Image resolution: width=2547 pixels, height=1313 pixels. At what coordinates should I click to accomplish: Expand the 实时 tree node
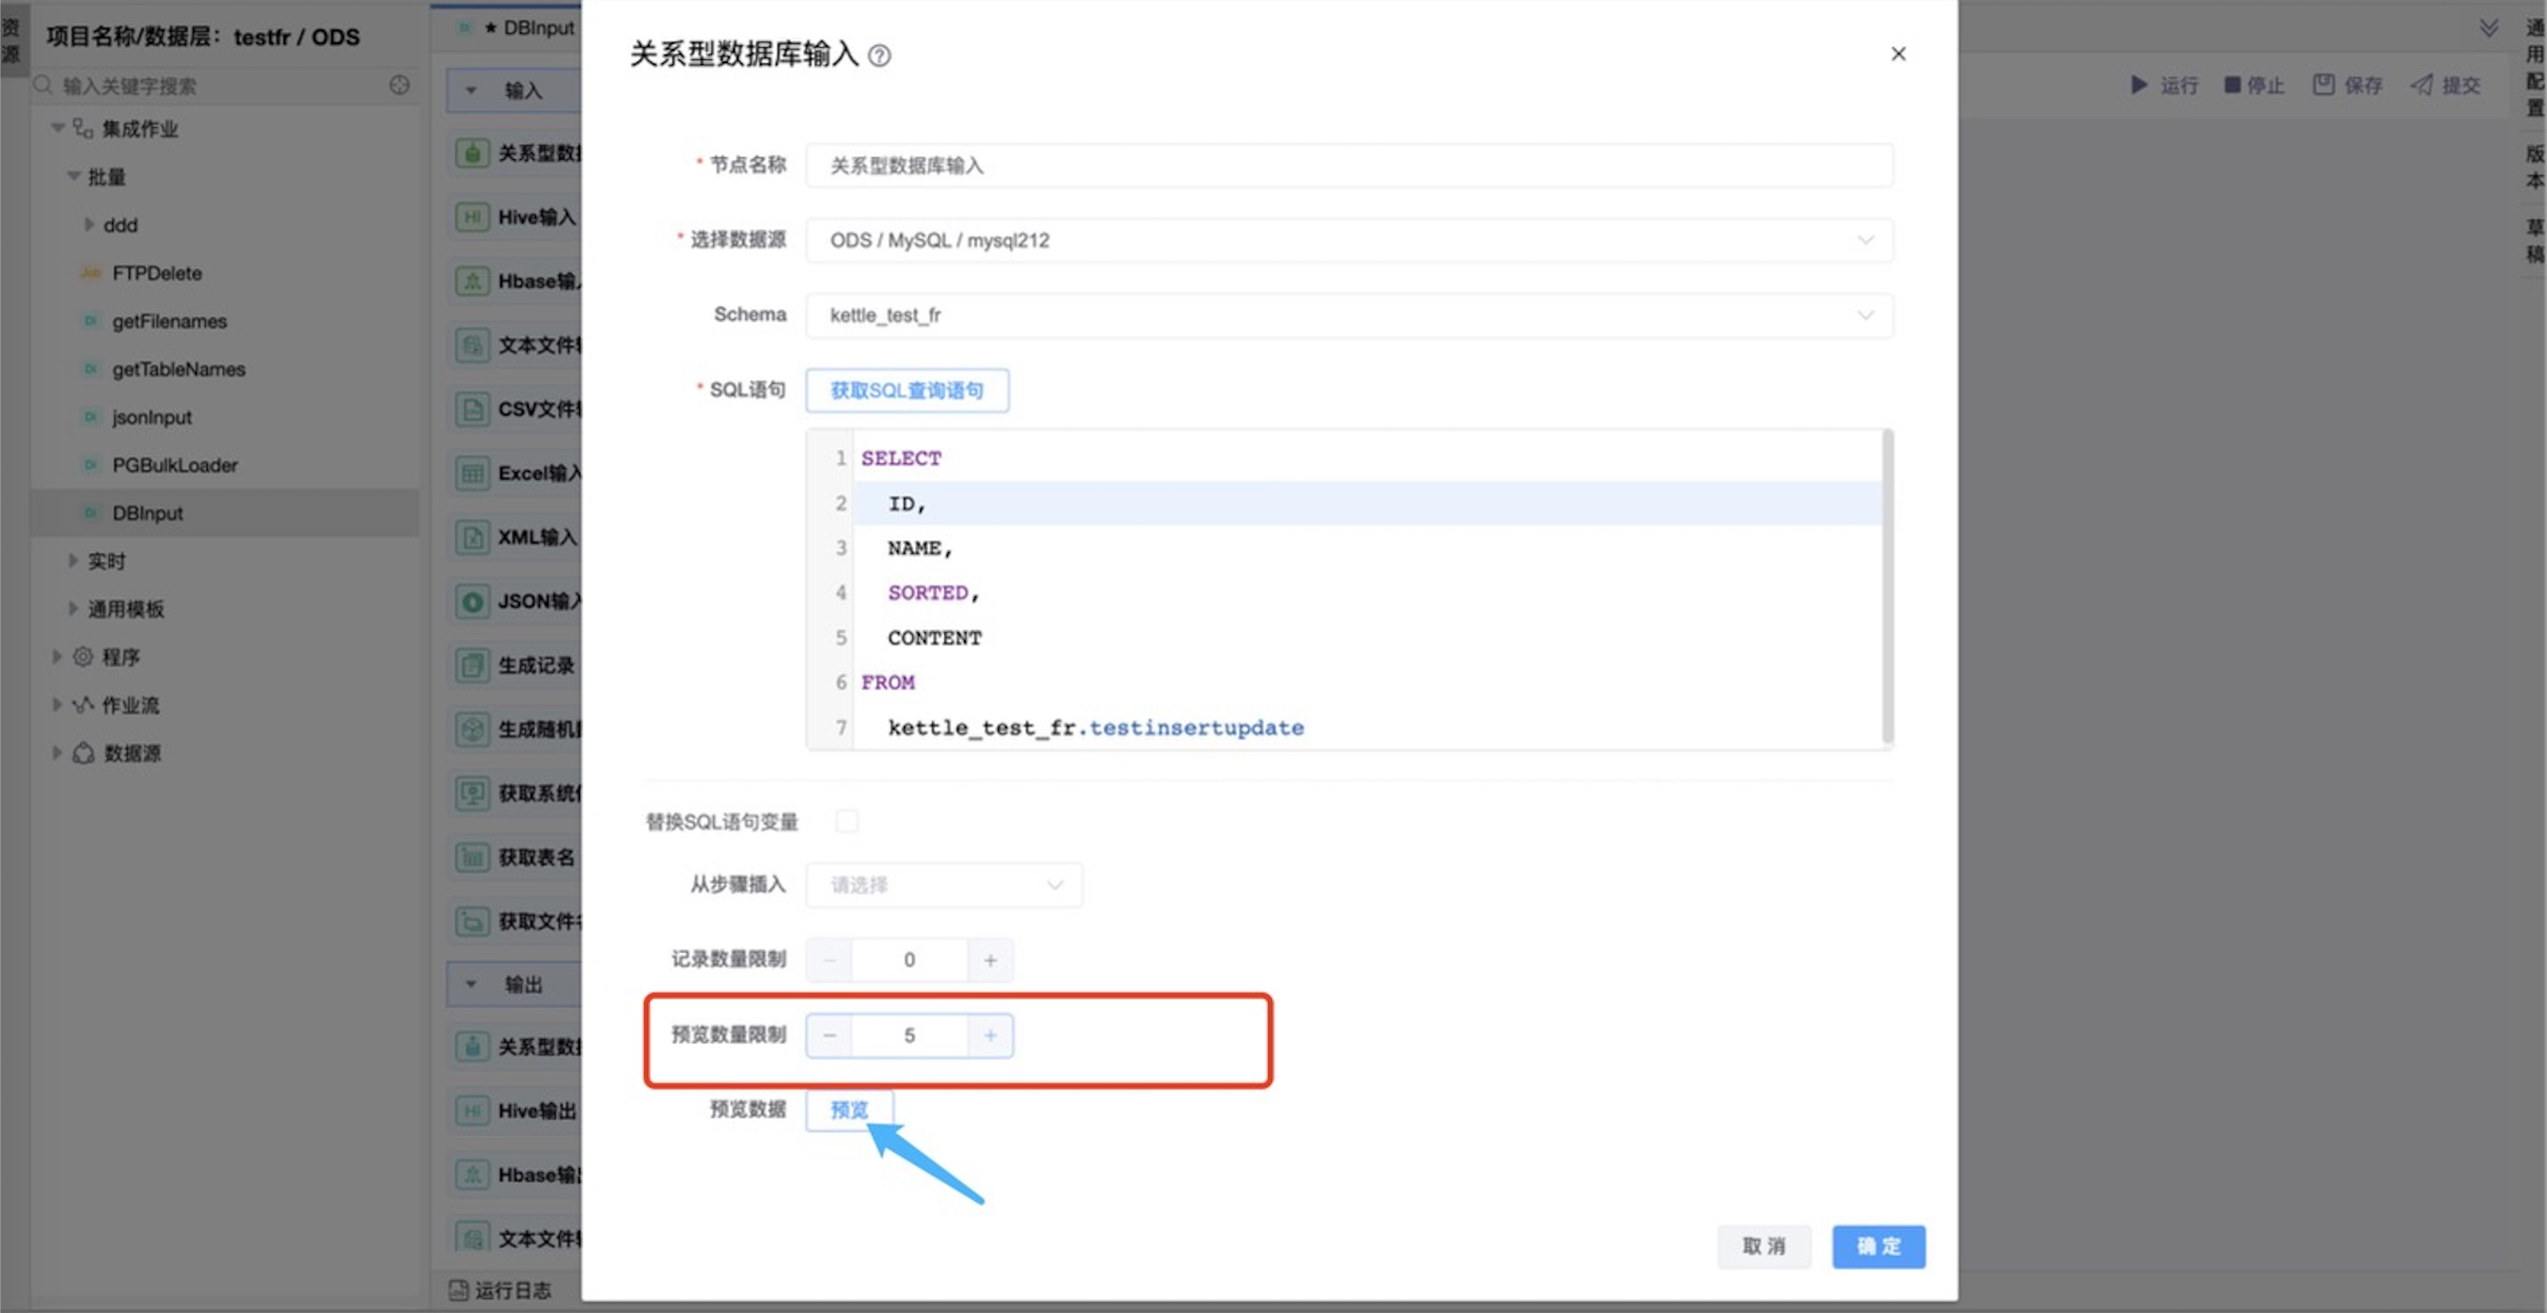coord(73,561)
